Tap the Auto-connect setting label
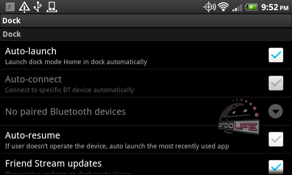Screen dimensions: 292x175 point(33,79)
